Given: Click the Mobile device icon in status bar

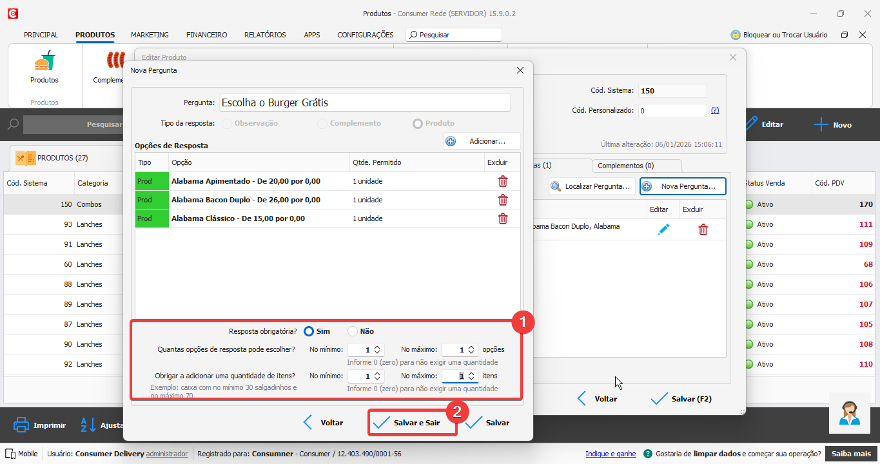Looking at the screenshot, I should coord(10,454).
